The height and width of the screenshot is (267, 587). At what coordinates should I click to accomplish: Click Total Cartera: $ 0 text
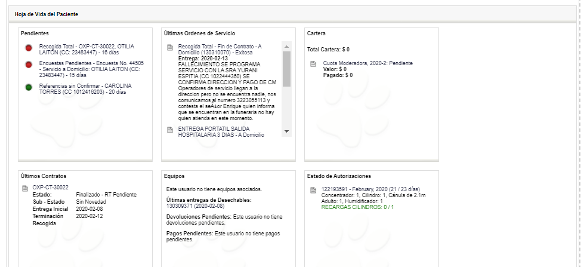328,50
